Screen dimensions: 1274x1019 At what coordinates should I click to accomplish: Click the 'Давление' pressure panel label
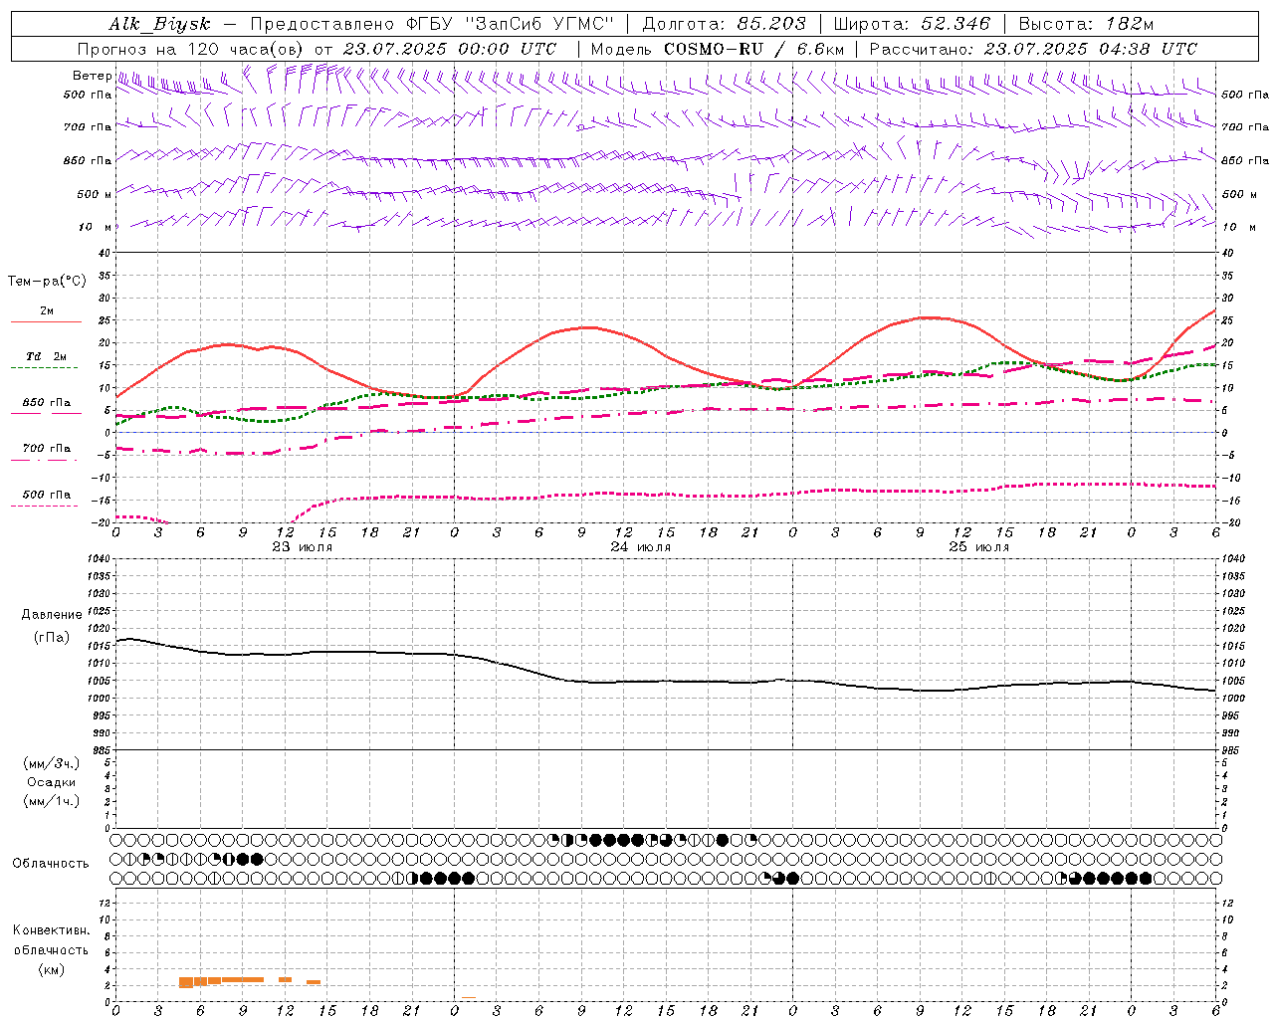point(52,615)
